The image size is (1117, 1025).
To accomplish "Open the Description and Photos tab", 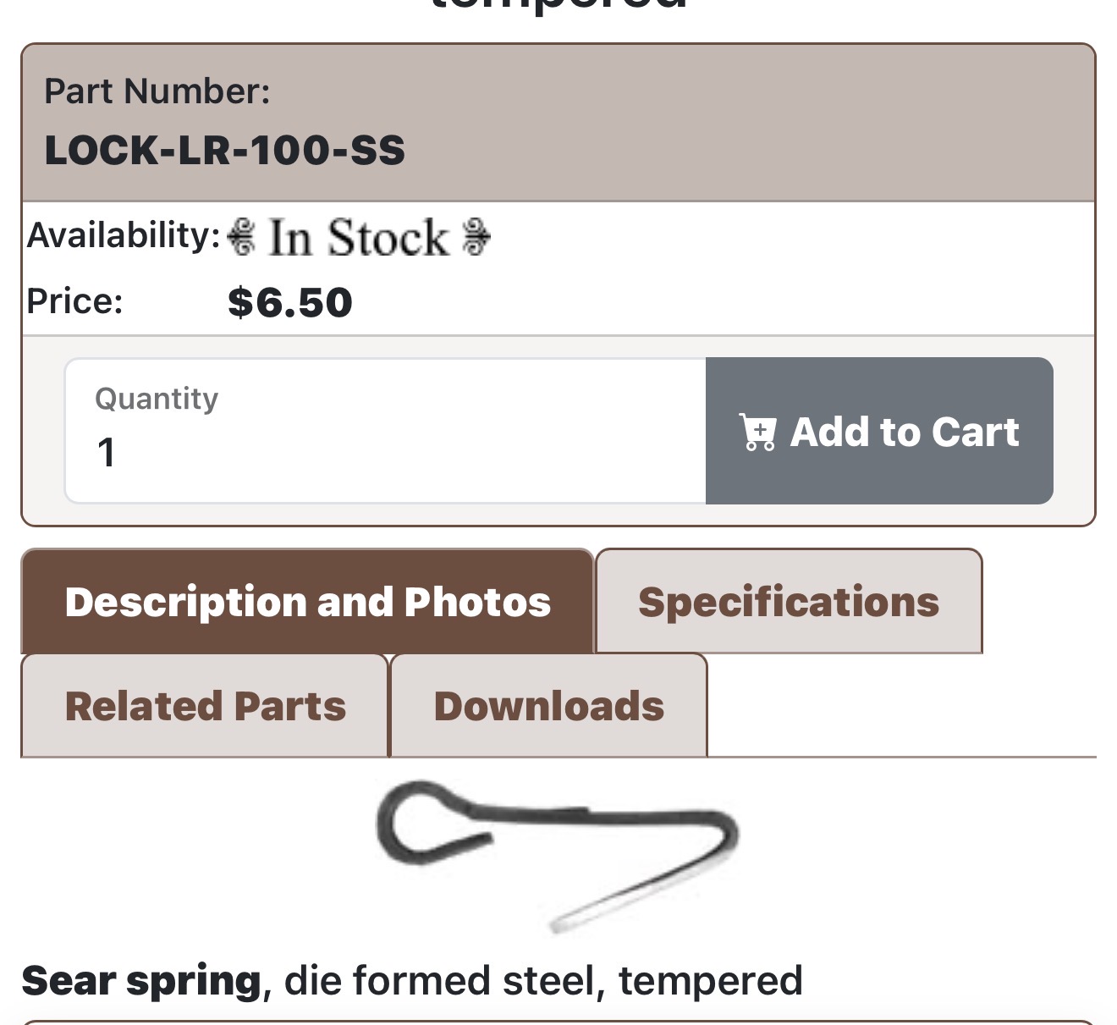I will tap(307, 602).
